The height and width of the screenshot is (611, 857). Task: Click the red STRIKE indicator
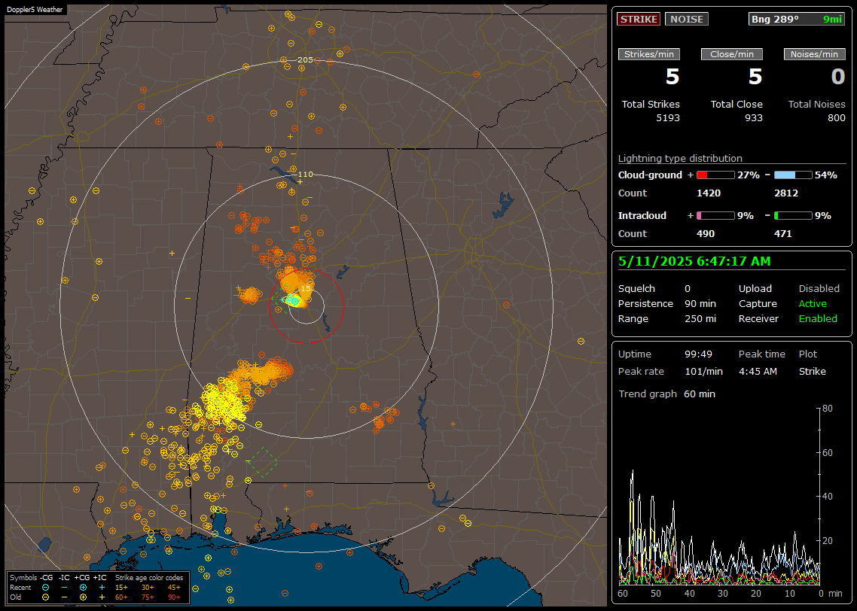click(x=639, y=19)
